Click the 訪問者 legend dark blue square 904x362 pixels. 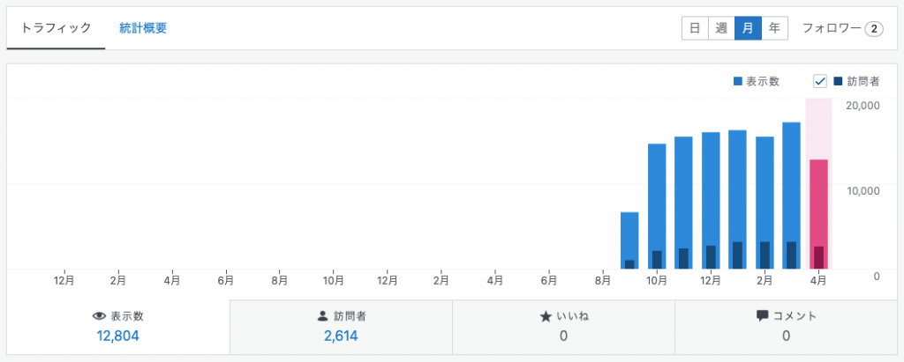pos(838,82)
